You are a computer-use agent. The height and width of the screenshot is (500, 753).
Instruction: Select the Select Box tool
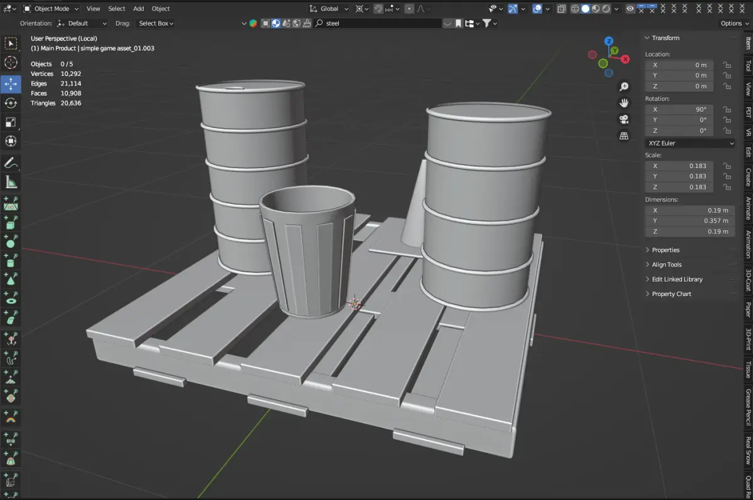point(11,43)
